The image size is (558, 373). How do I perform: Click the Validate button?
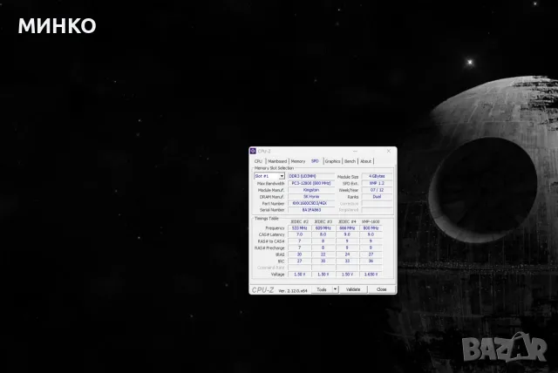point(353,289)
